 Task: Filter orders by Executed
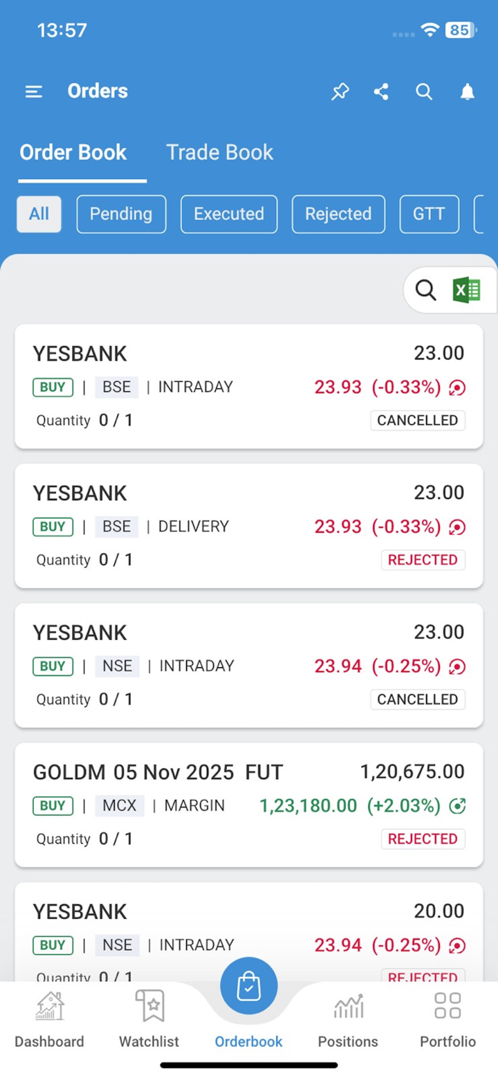(x=229, y=214)
